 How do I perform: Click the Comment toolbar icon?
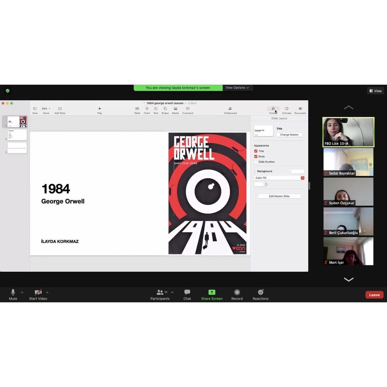[187, 109]
